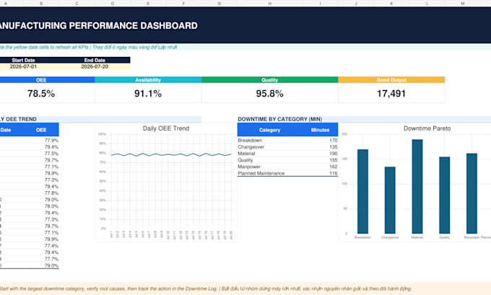This screenshot has width=491, height=295.
Task: Click the green Quality KPI card header
Action: point(269,80)
